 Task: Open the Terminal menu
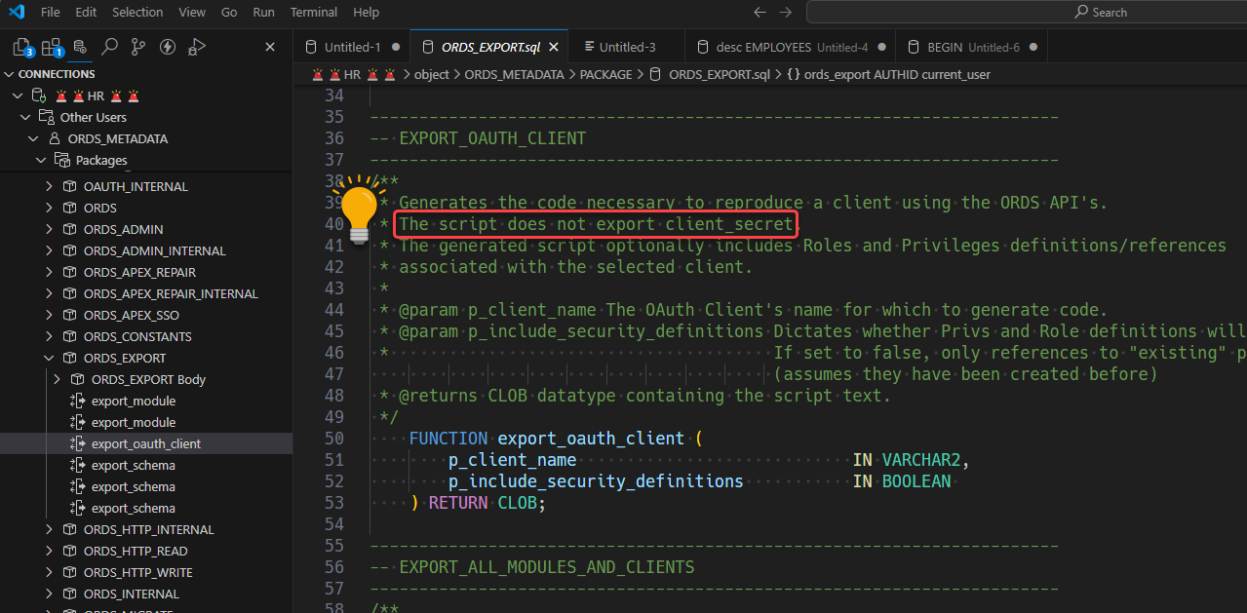click(313, 12)
